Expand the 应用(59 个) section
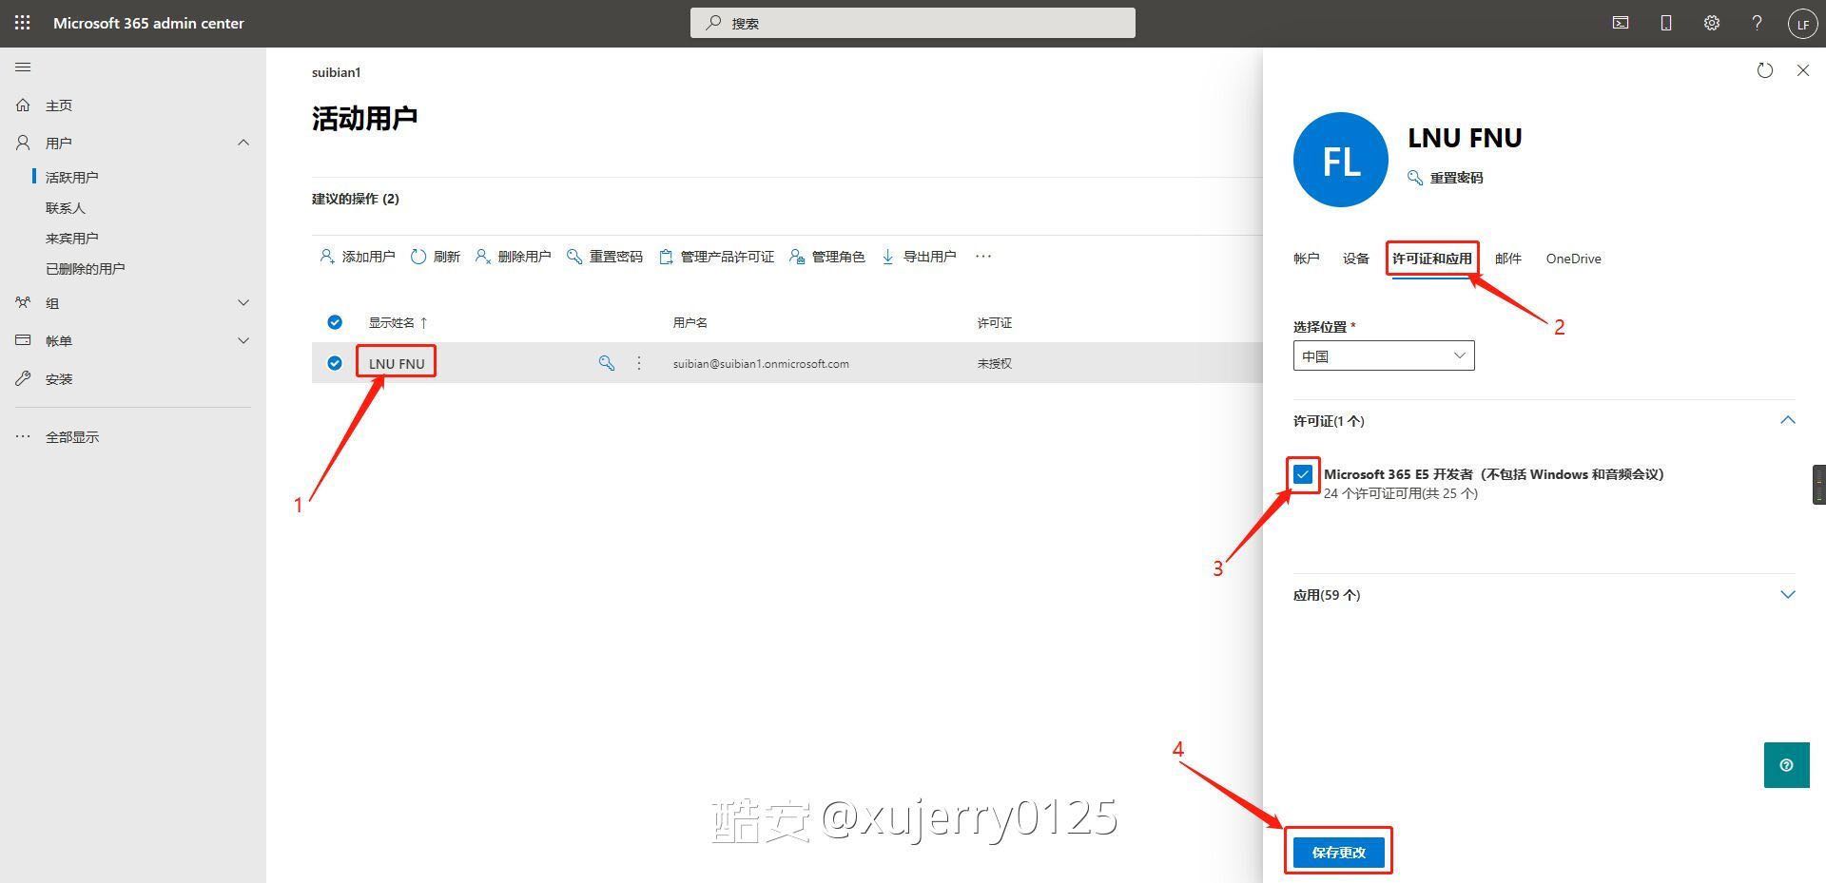 click(1787, 595)
